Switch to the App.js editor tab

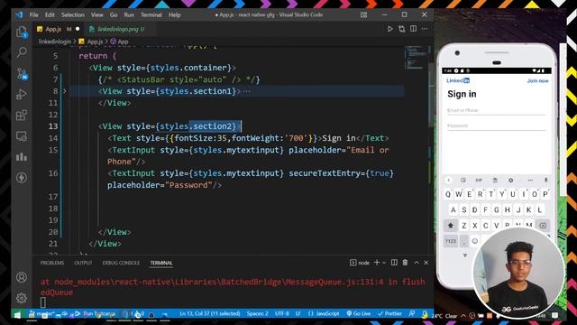(58, 29)
